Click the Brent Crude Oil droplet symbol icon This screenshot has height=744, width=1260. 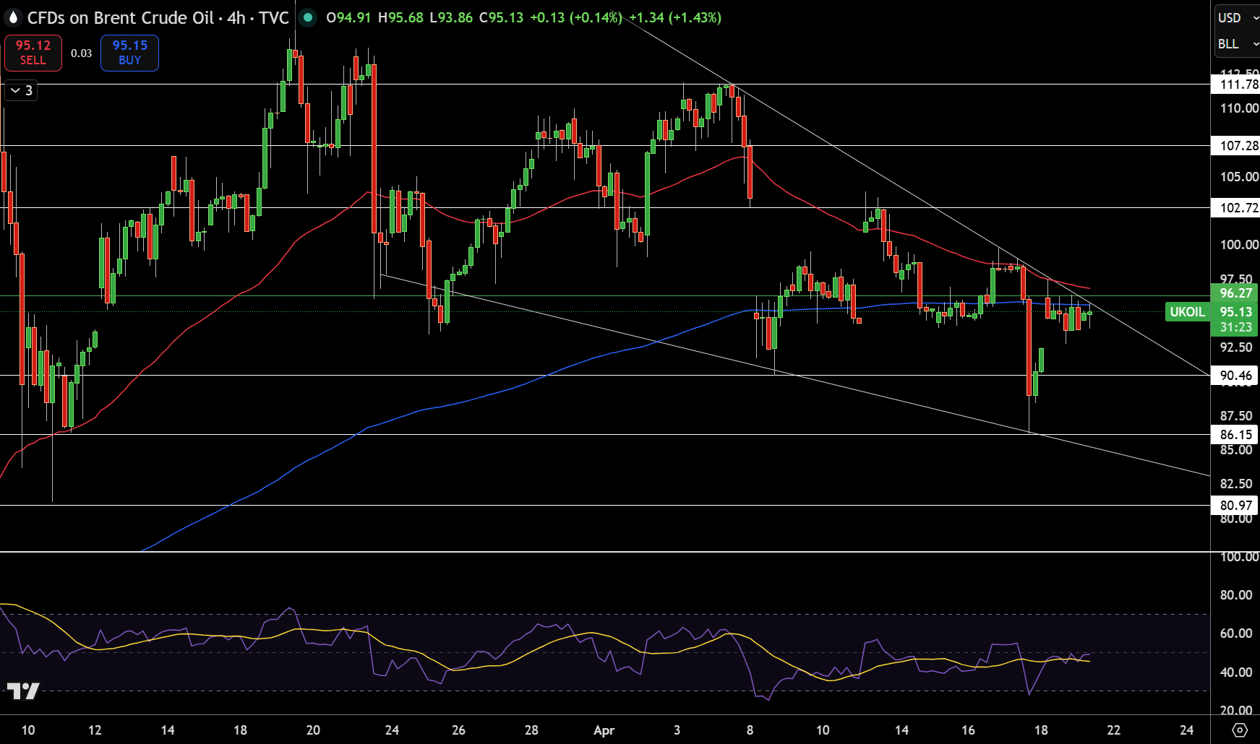point(12,17)
